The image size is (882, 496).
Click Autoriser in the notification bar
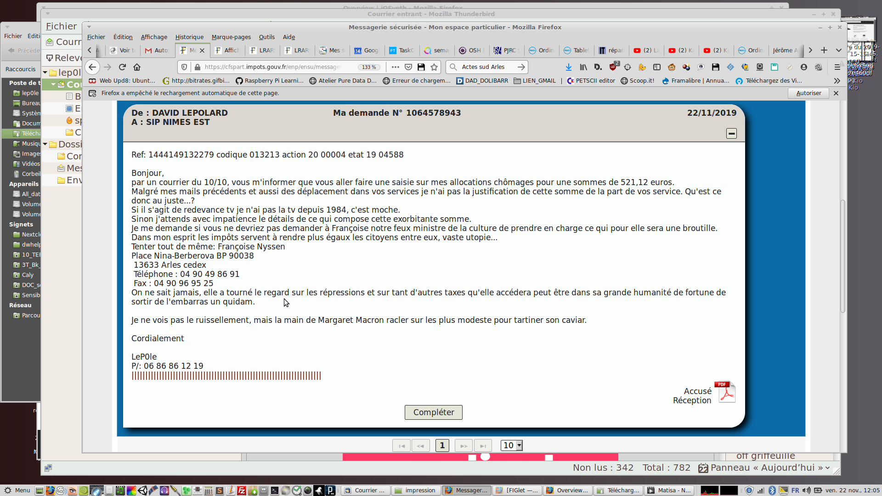[808, 93]
